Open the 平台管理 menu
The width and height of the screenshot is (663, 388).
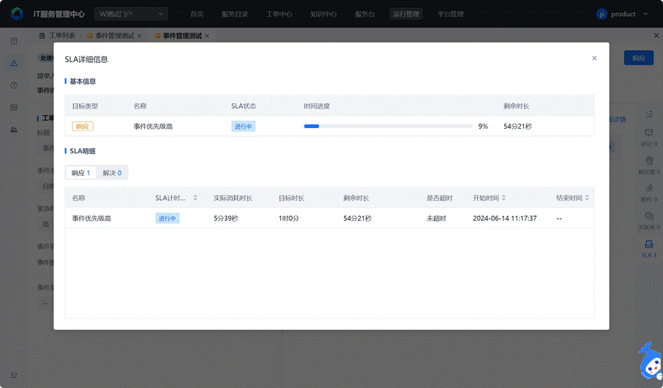coord(451,14)
